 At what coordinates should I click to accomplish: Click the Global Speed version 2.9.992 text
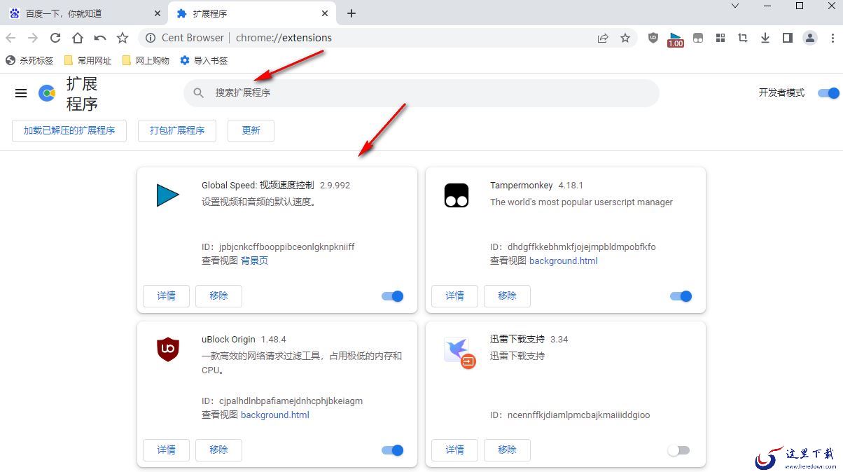(335, 186)
